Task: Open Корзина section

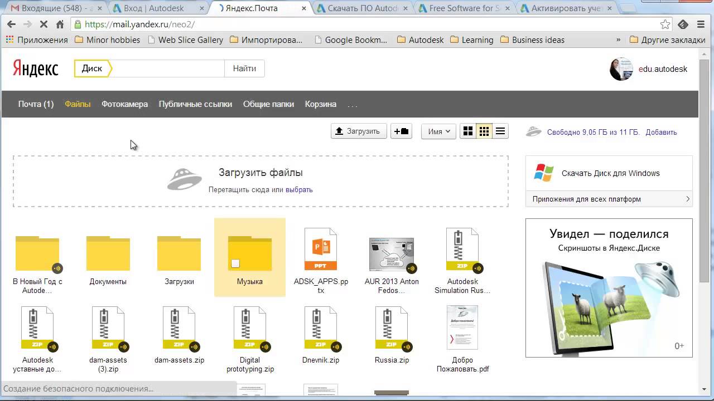Action: click(320, 104)
